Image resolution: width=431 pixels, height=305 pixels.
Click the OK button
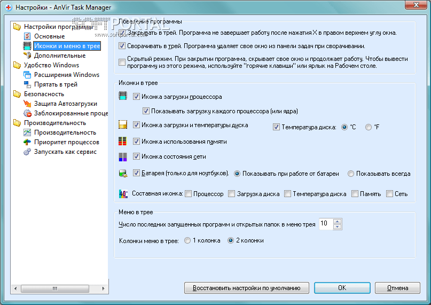342,288
